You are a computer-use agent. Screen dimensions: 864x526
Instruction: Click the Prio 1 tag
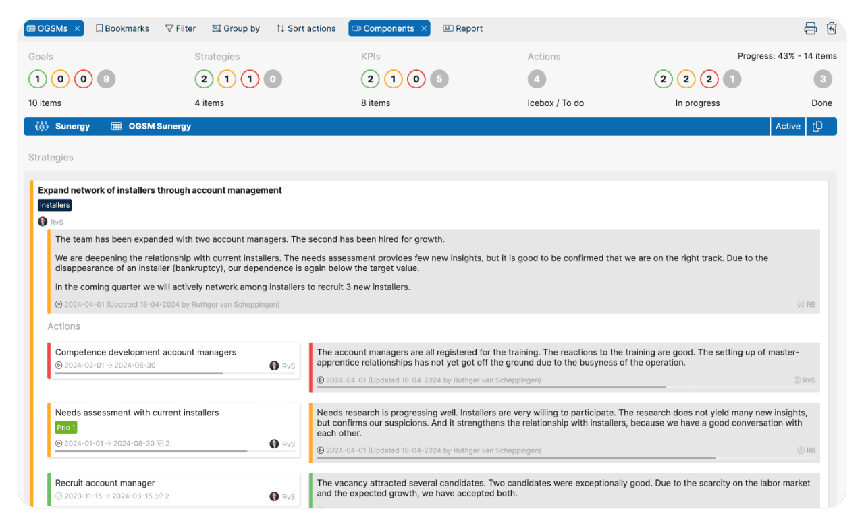(x=66, y=428)
